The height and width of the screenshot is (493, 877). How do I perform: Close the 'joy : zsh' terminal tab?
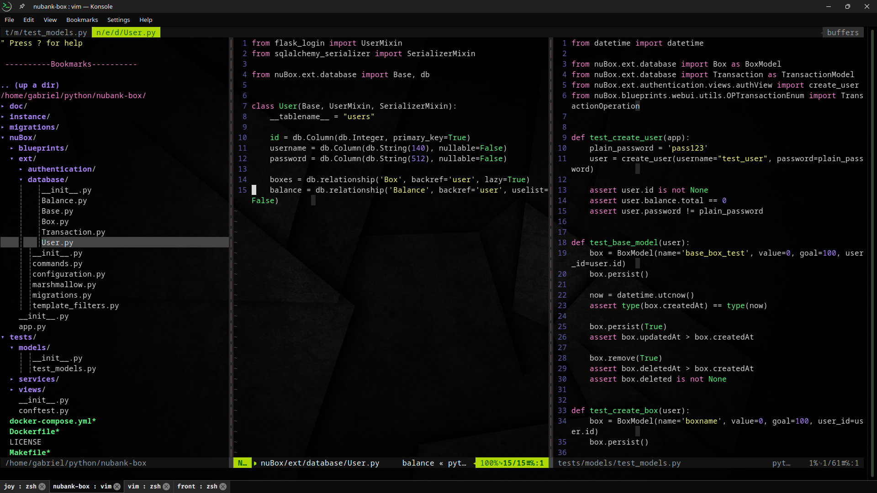pos(42,487)
